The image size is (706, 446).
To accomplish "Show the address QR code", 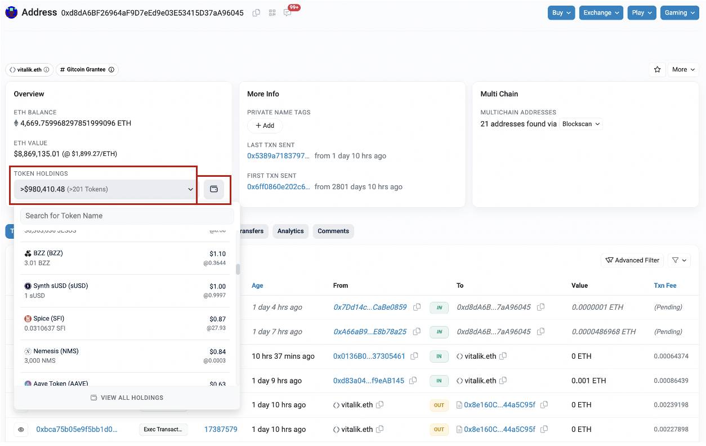I will tap(272, 12).
